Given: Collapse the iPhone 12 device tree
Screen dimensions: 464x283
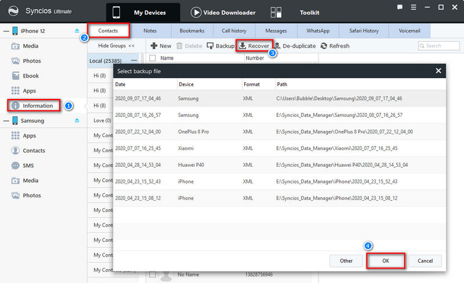Looking at the screenshot, I should (6, 31).
